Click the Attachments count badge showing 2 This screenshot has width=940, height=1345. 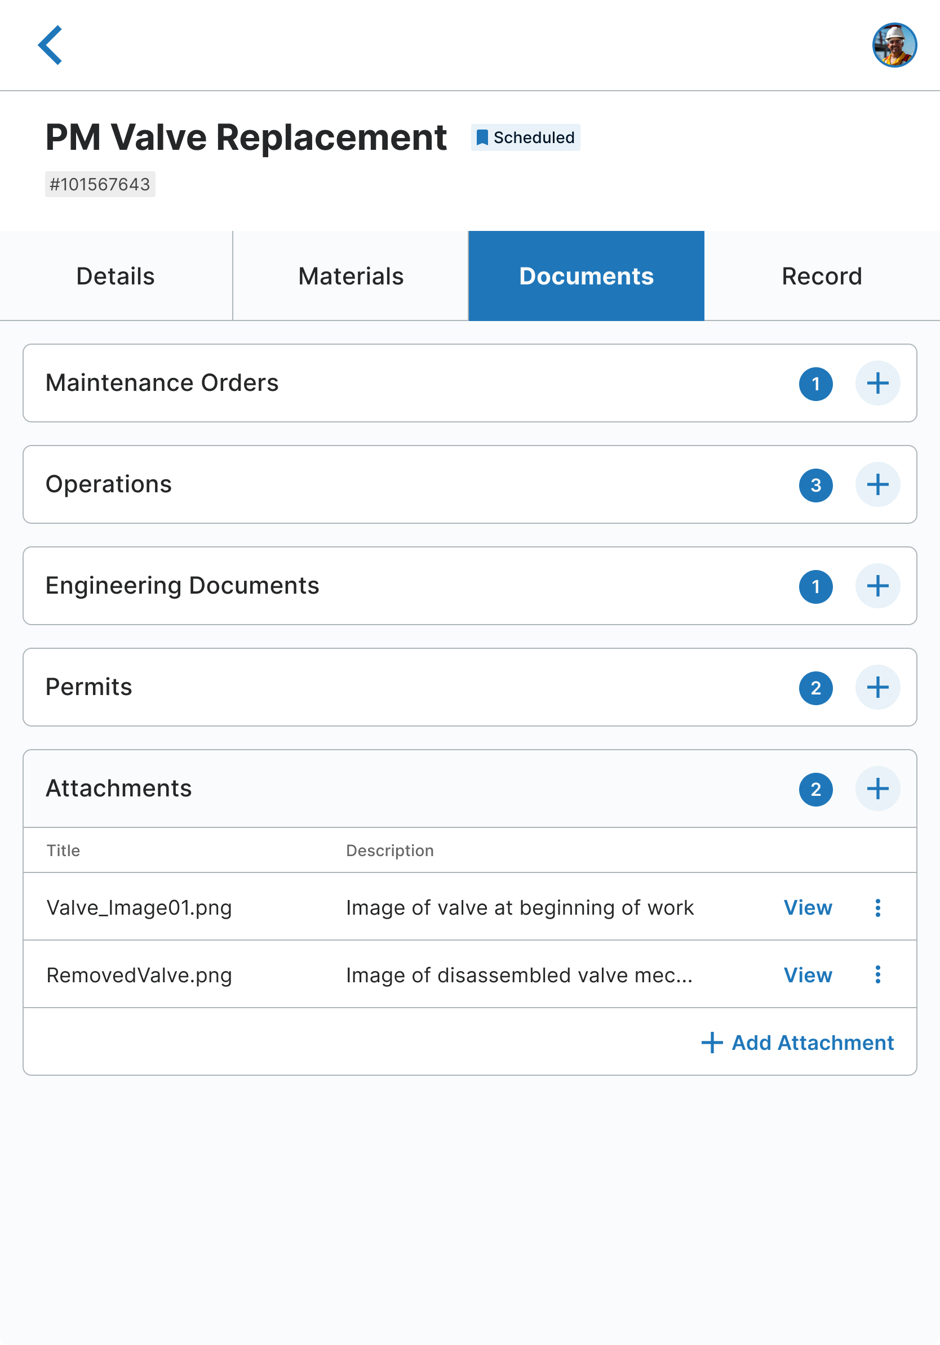(x=816, y=790)
